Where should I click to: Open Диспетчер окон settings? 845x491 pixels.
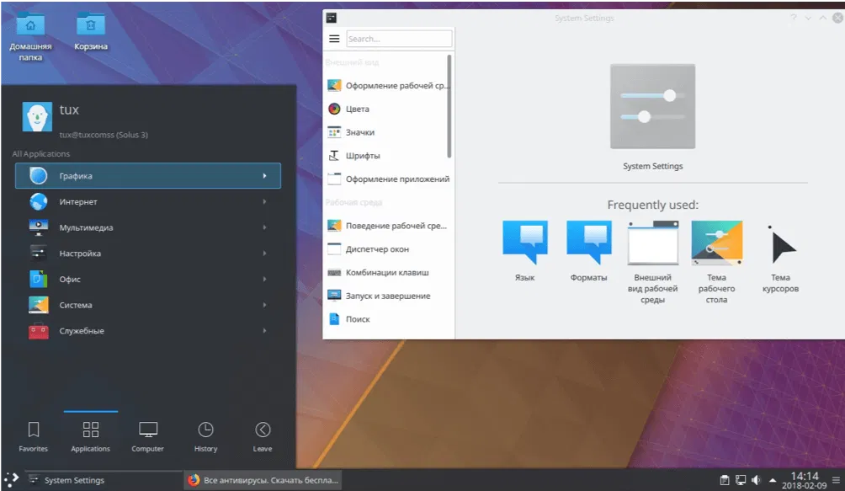388,249
